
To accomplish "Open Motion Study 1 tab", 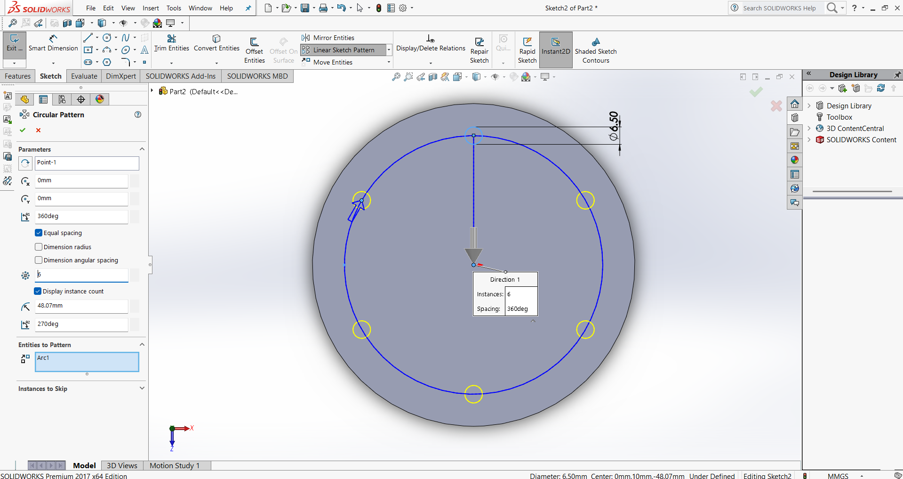I will pyautogui.click(x=175, y=465).
